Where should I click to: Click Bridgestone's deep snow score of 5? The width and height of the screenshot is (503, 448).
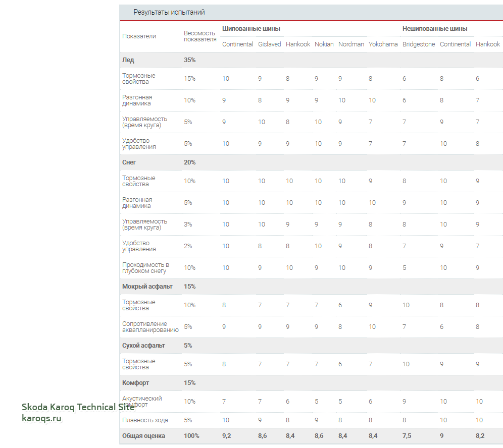[404, 268]
